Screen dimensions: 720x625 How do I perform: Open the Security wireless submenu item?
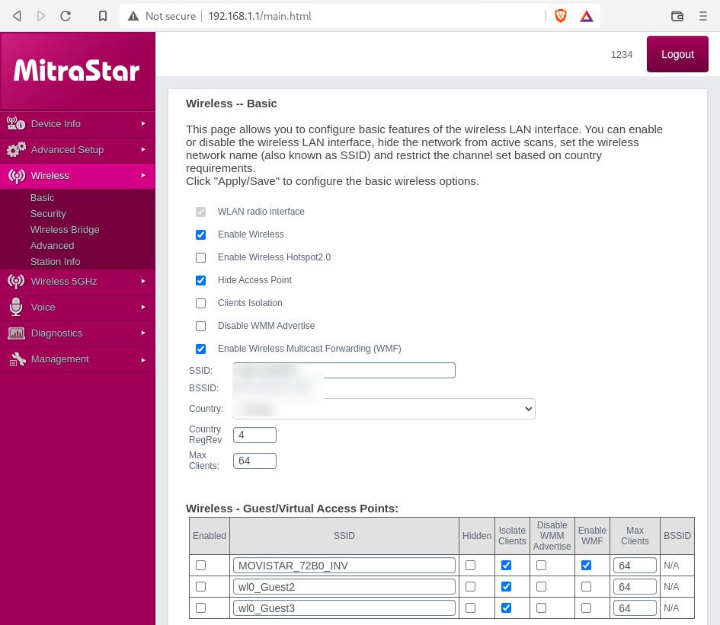48,214
